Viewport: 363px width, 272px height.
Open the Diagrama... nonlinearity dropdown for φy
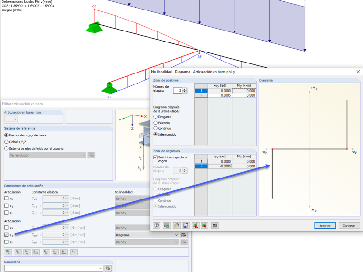click(x=147, y=235)
